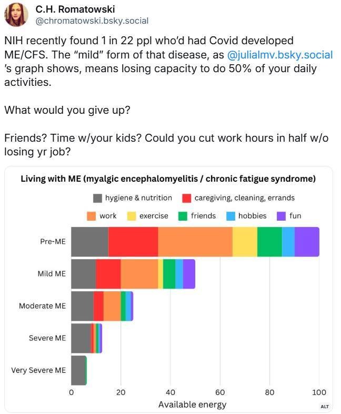Select the yellow exercise legend swatch
This screenshot has height=414, width=341.
click(x=132, y=216)
